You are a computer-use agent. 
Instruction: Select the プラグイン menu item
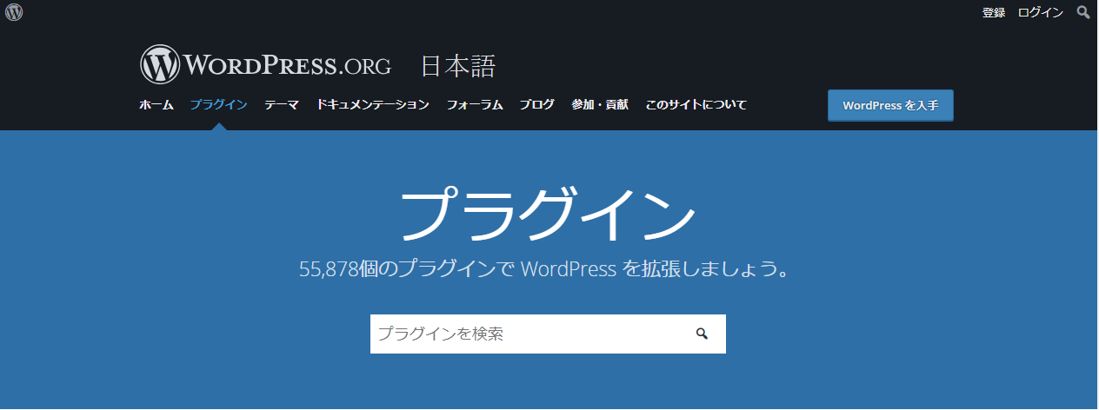[219, 105]
